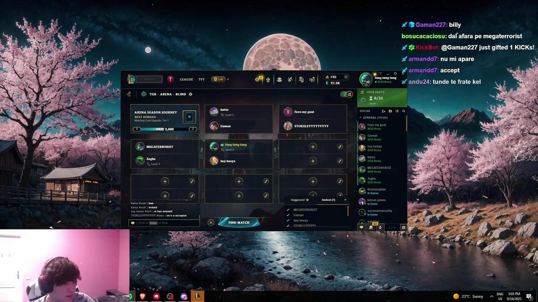
Task: Toggle the open party switch
Action: pyautogui.click(x=346, y=94)
